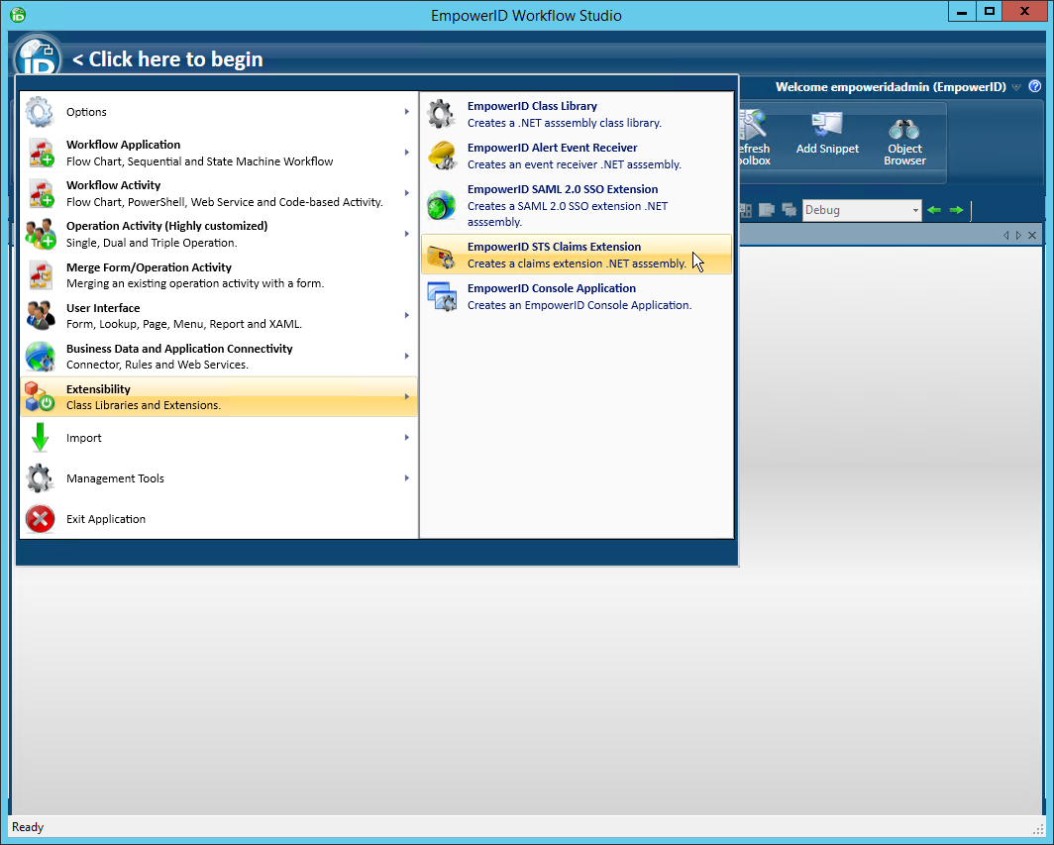Click the SAML 2.0 SSO Extension globe icon
Viewport: 1054px width, 845px height.
(441, 205)
